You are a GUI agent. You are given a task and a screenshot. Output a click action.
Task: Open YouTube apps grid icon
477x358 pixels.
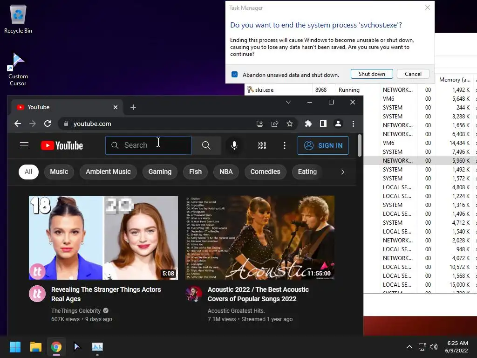click(x=262, y=145)
